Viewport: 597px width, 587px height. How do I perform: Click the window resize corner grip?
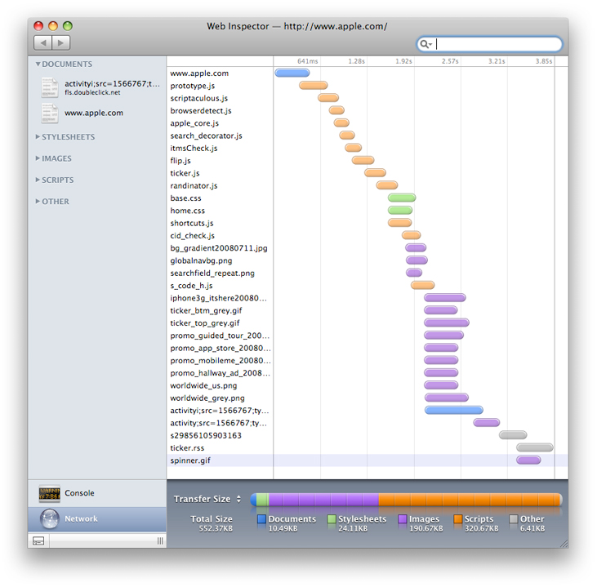pyautogui.click(x=564, y=544)
